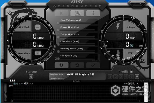Click the thermometer temperature icon
The height and width of the screenshot is (103, 154).
(118, 53)
